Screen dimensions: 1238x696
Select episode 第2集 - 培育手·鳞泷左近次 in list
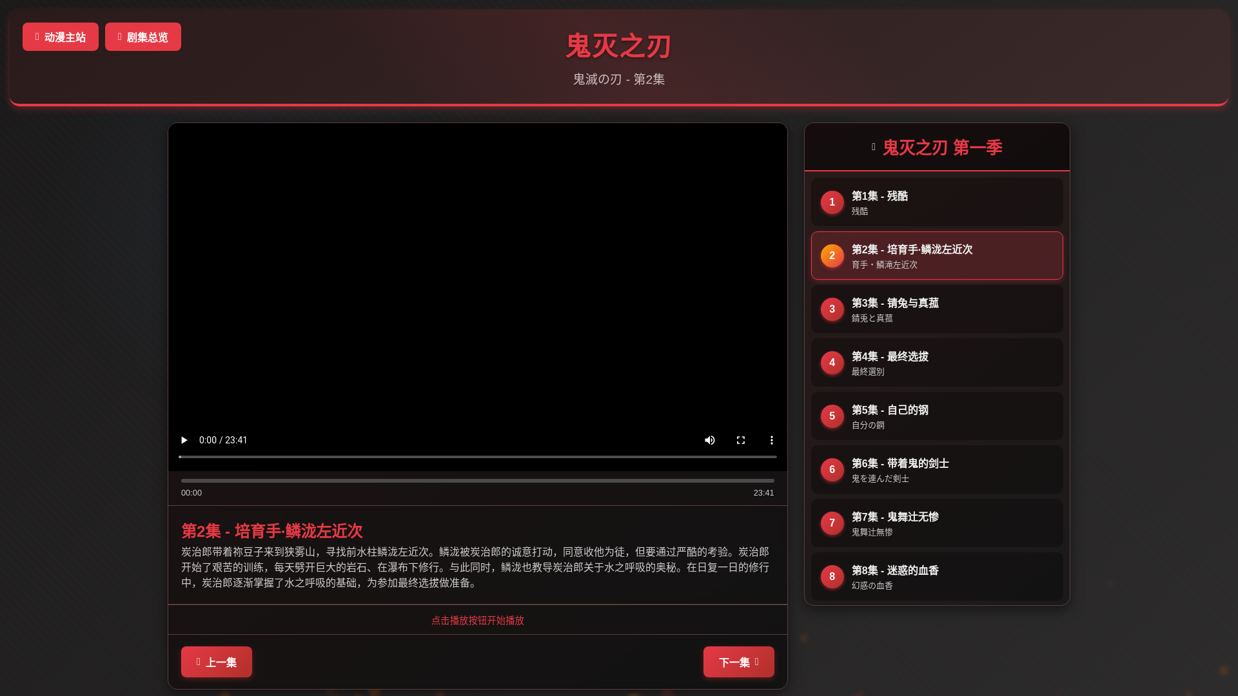point(937,256)
